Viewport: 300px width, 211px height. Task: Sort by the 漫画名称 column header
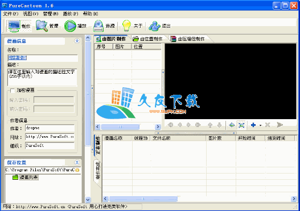point(117,138)
